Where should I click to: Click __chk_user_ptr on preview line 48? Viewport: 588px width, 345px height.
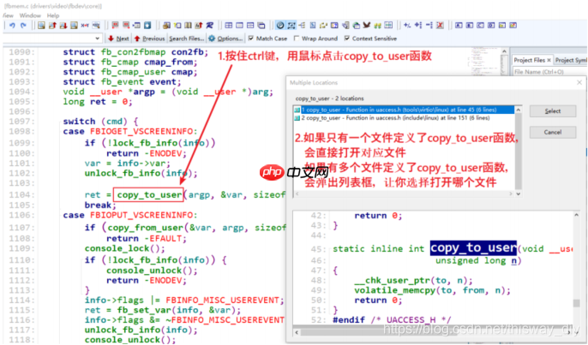[x=393, y=280]
